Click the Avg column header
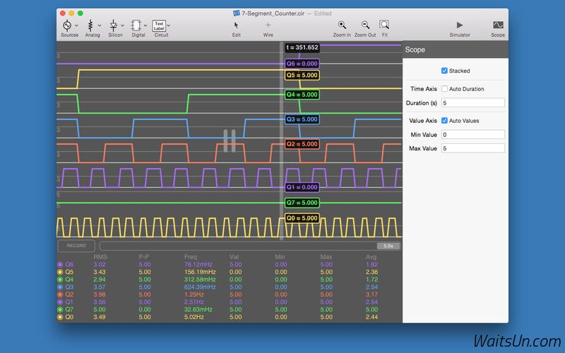Screen dimensions: 565x353 [x=371, y=257]
